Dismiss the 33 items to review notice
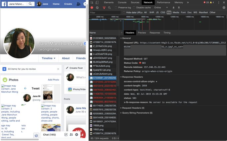This screenshot has width=227, height=141. pyautogui.click(x=58, y=69)
